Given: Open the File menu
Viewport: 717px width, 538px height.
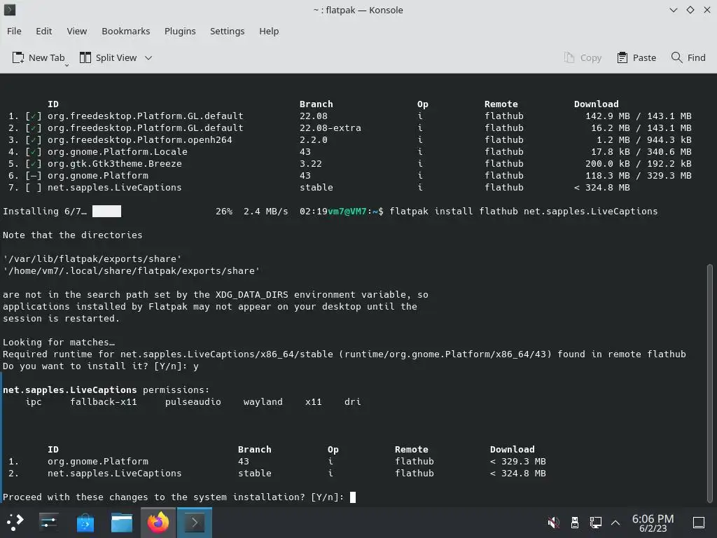Looking at the screenshot, I should [x=14, y=31].
